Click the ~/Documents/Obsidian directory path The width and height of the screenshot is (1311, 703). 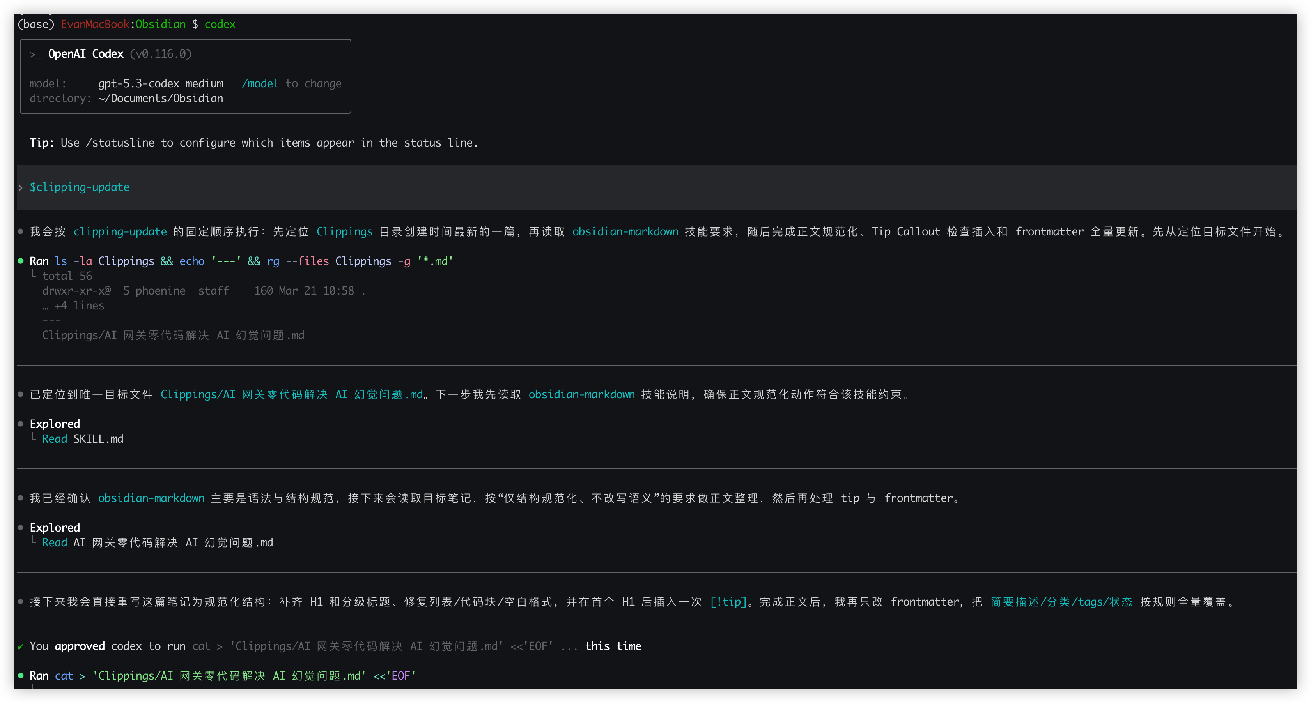click(161, 98)
